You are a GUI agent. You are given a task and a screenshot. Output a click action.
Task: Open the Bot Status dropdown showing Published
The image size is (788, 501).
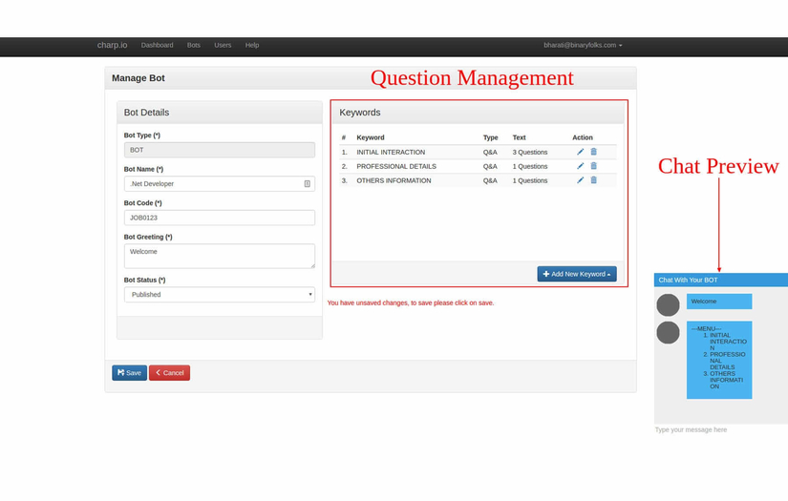coord(220,295)
